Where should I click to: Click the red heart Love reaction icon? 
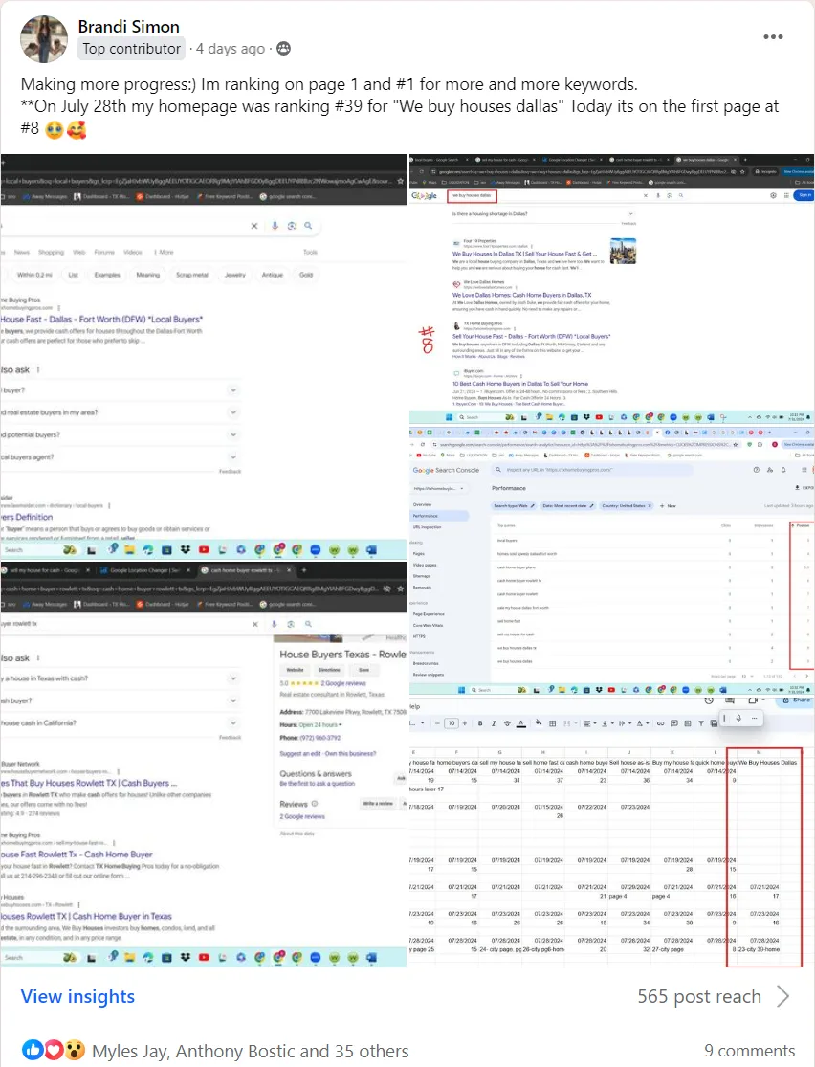54,1050
